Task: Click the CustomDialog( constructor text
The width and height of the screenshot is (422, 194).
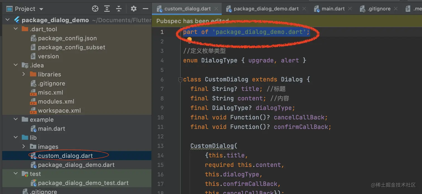Action: (x=214, y=146)
